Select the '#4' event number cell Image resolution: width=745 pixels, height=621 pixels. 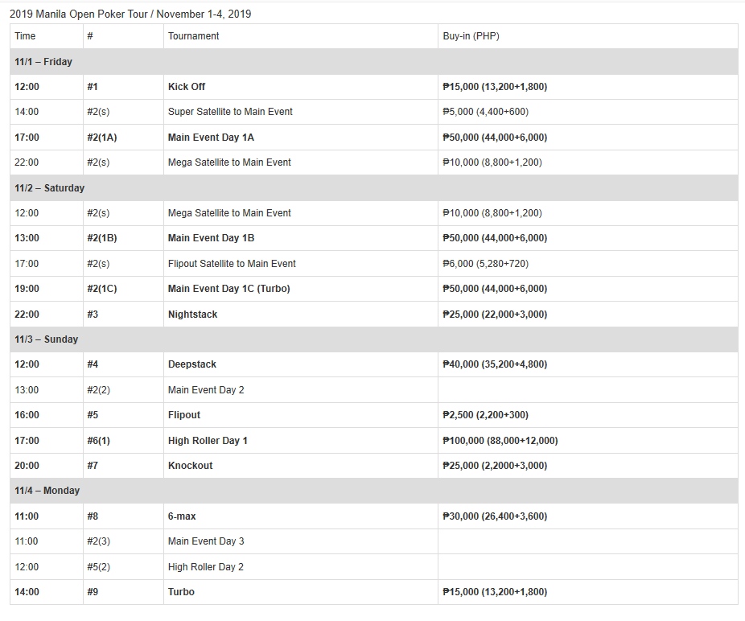[x=124, y=364]
